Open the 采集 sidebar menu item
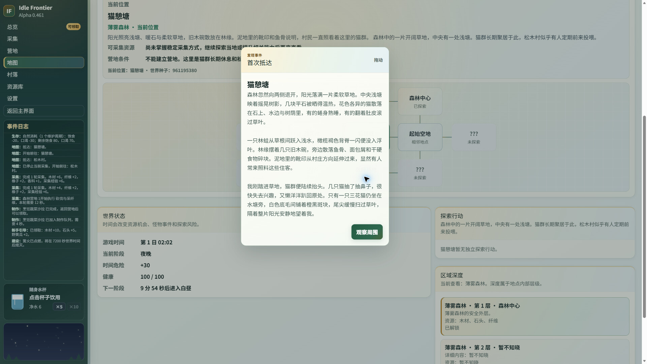 [44, 39]
